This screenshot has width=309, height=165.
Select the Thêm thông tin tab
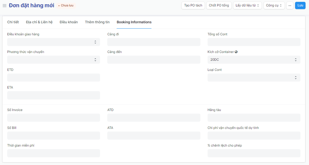[x=97, y=22]
